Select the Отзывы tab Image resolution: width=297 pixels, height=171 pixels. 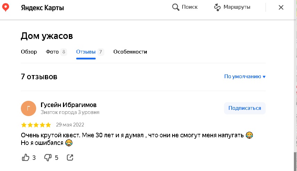(x=86, y=52)
